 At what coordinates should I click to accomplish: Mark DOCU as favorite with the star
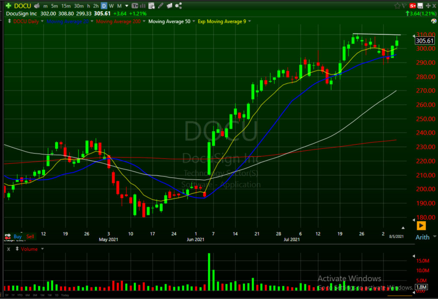397,6
